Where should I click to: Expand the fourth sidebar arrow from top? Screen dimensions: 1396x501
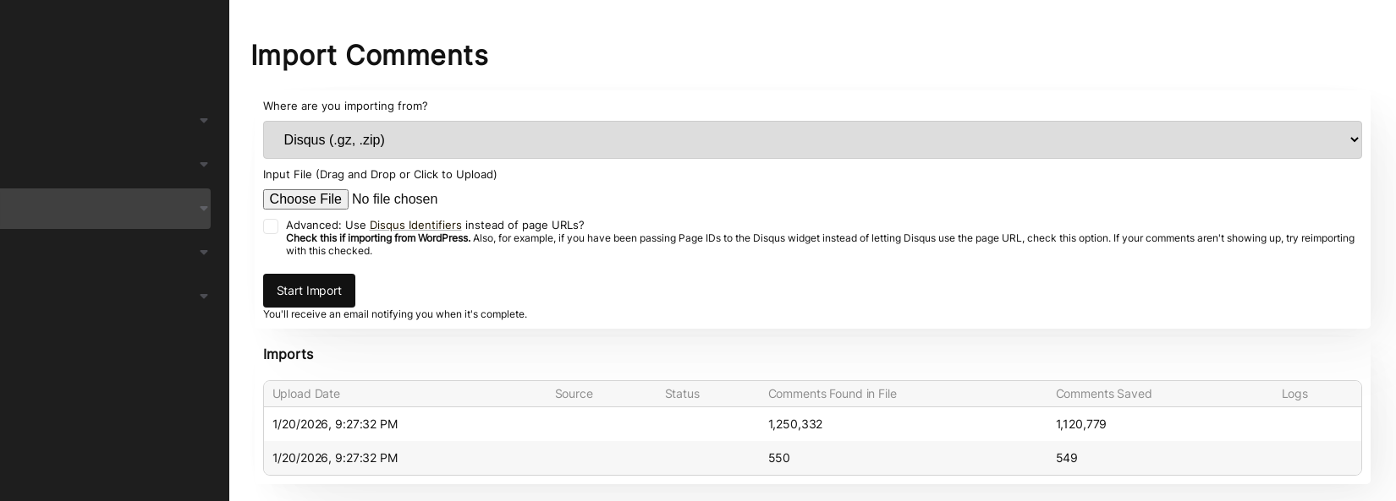[x=204, y=253]
